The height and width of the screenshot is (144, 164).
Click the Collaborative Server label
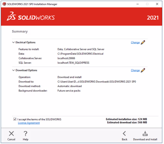pos(30,58)
